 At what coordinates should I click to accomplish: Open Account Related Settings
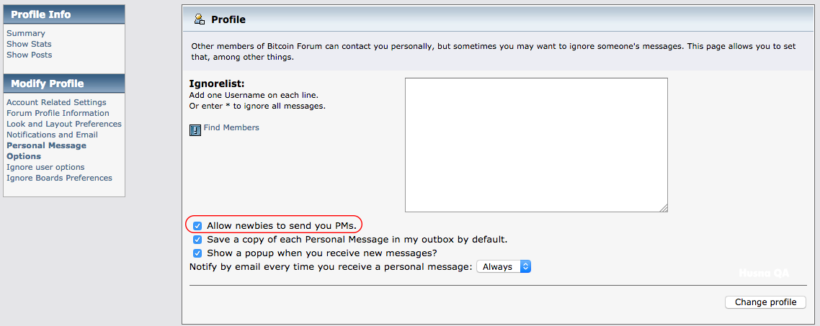pyautogui.click(x=56, y=102)
